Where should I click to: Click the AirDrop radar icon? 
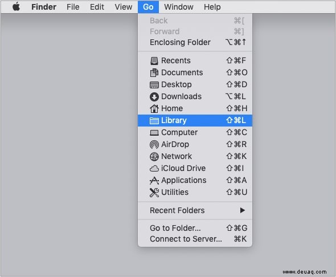click(x=154, y=145)
